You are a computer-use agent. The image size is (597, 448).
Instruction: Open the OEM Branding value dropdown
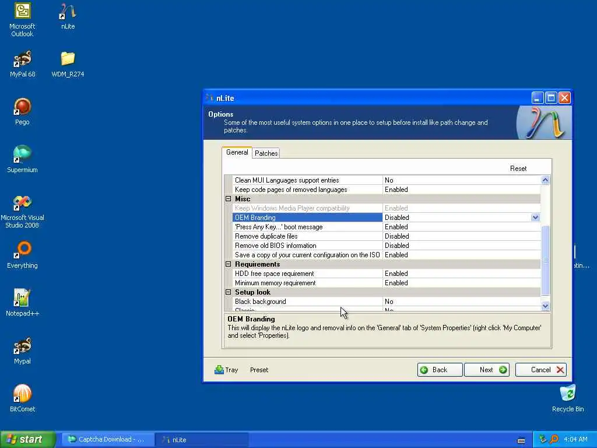coord(535,217)
